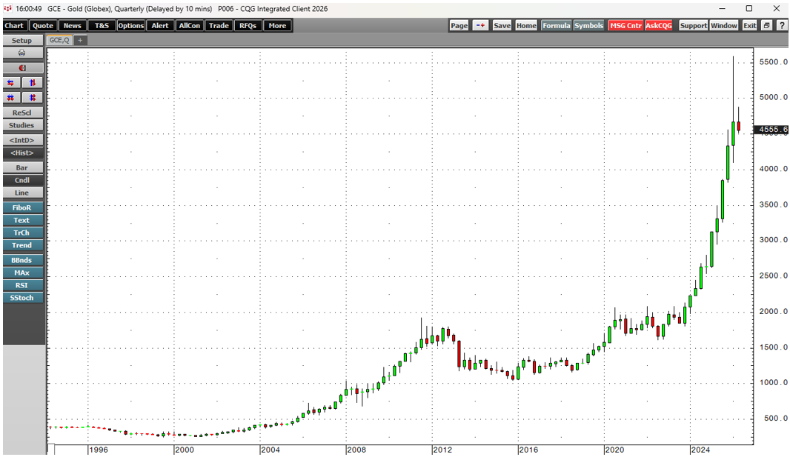Open the Quote menu item

point(43,25)
